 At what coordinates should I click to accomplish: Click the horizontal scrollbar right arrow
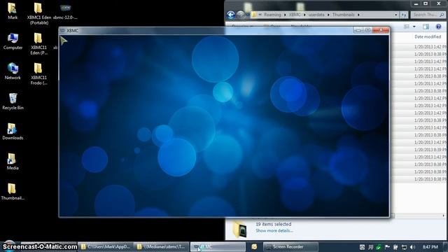[443, 216]
